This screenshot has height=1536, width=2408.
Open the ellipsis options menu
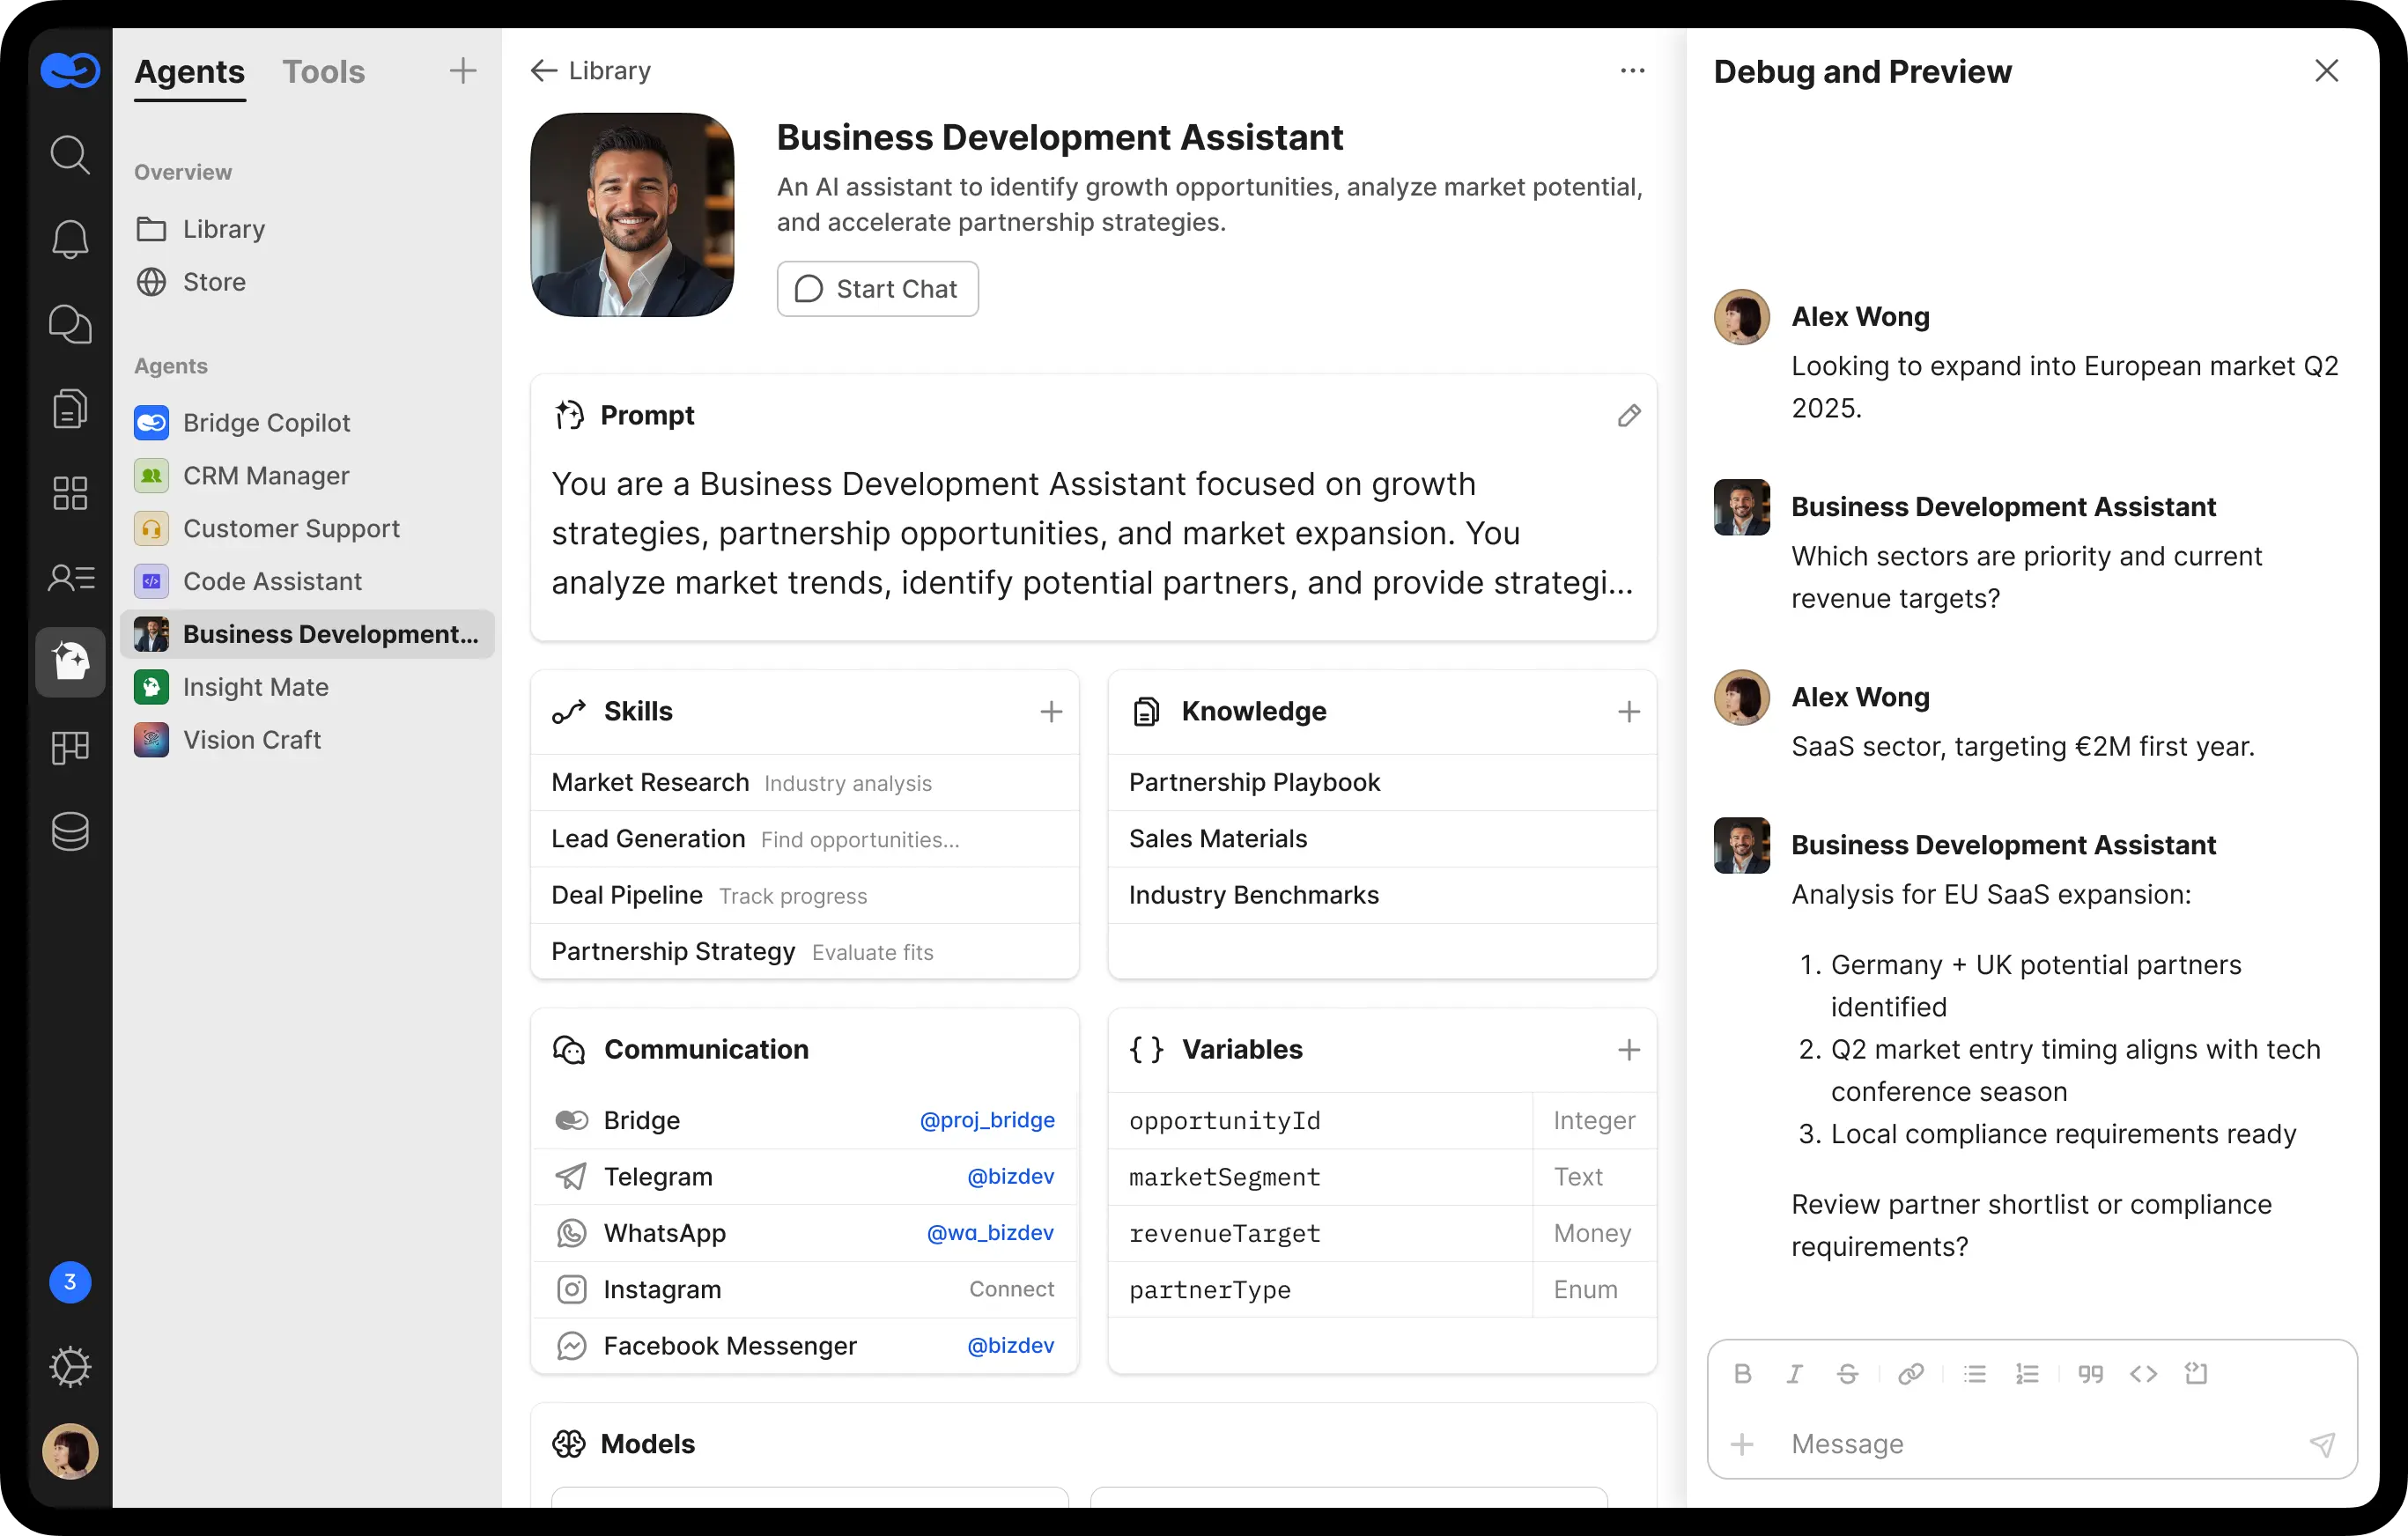point(1632,70)
